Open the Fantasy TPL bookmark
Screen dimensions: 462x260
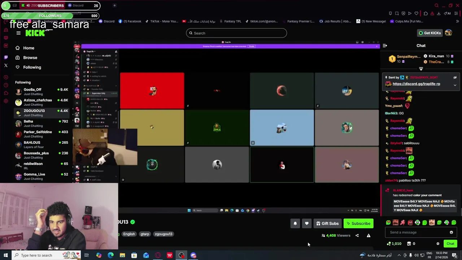pyautogui.click(x=230, y=21)
